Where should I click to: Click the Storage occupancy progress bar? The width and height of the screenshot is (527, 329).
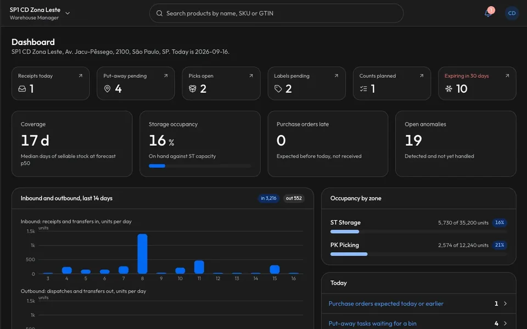(x=200, y=166)
